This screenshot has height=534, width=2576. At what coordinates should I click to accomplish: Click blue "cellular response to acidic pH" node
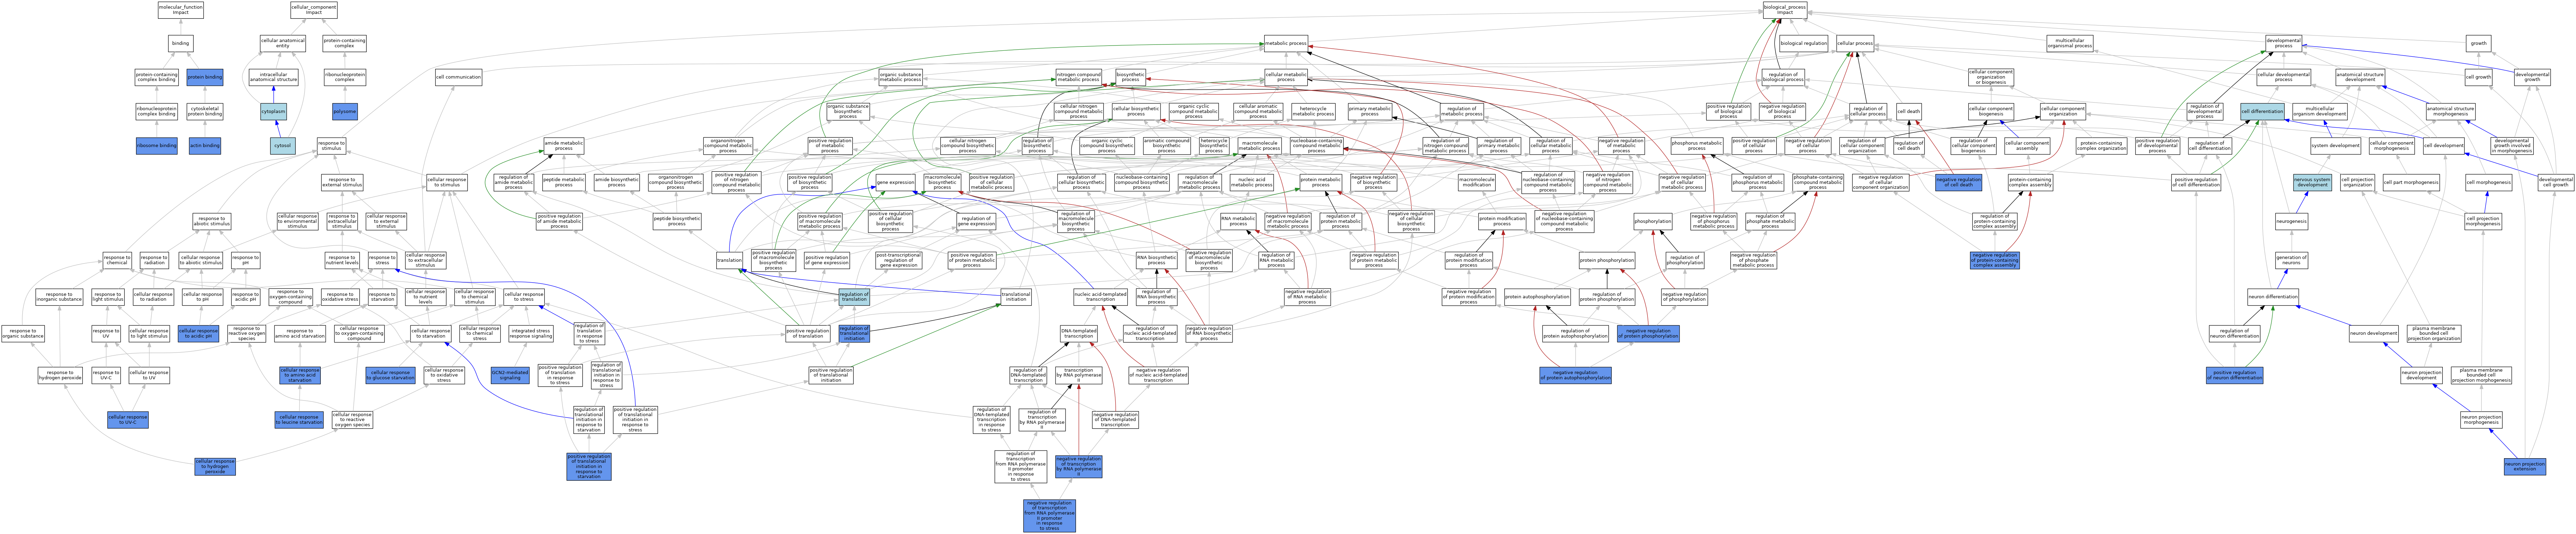click(198, 333)
